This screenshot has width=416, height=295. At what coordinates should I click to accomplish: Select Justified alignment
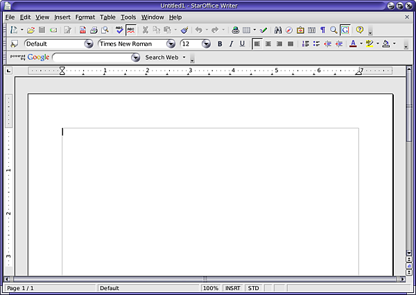291,44
